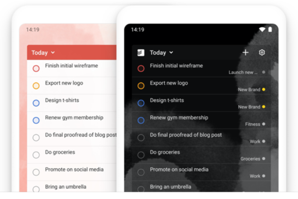Open Bring an umbrella task, light widget
The width and height of the screenshot is (298, 199).
pos(66,187)
